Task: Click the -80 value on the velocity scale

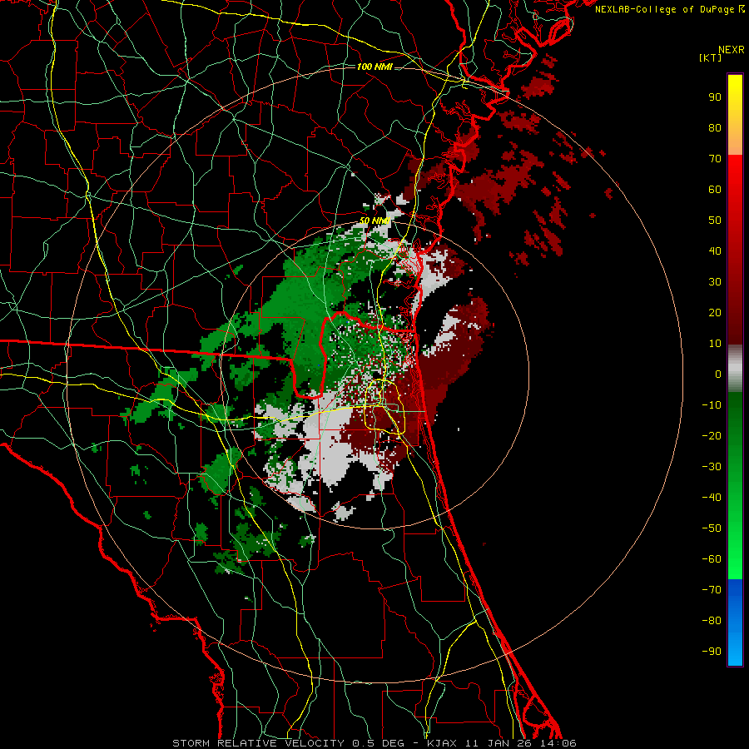Action: point(712,621)
